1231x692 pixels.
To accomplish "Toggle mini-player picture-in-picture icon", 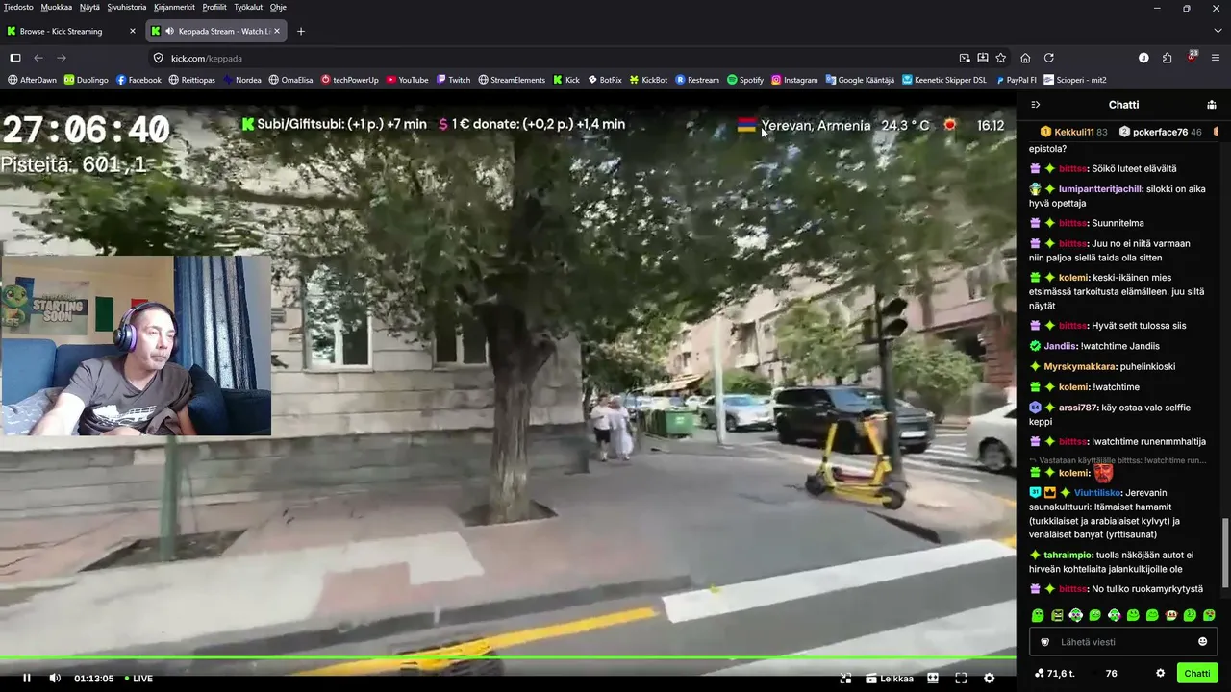I will click(845, 679).
